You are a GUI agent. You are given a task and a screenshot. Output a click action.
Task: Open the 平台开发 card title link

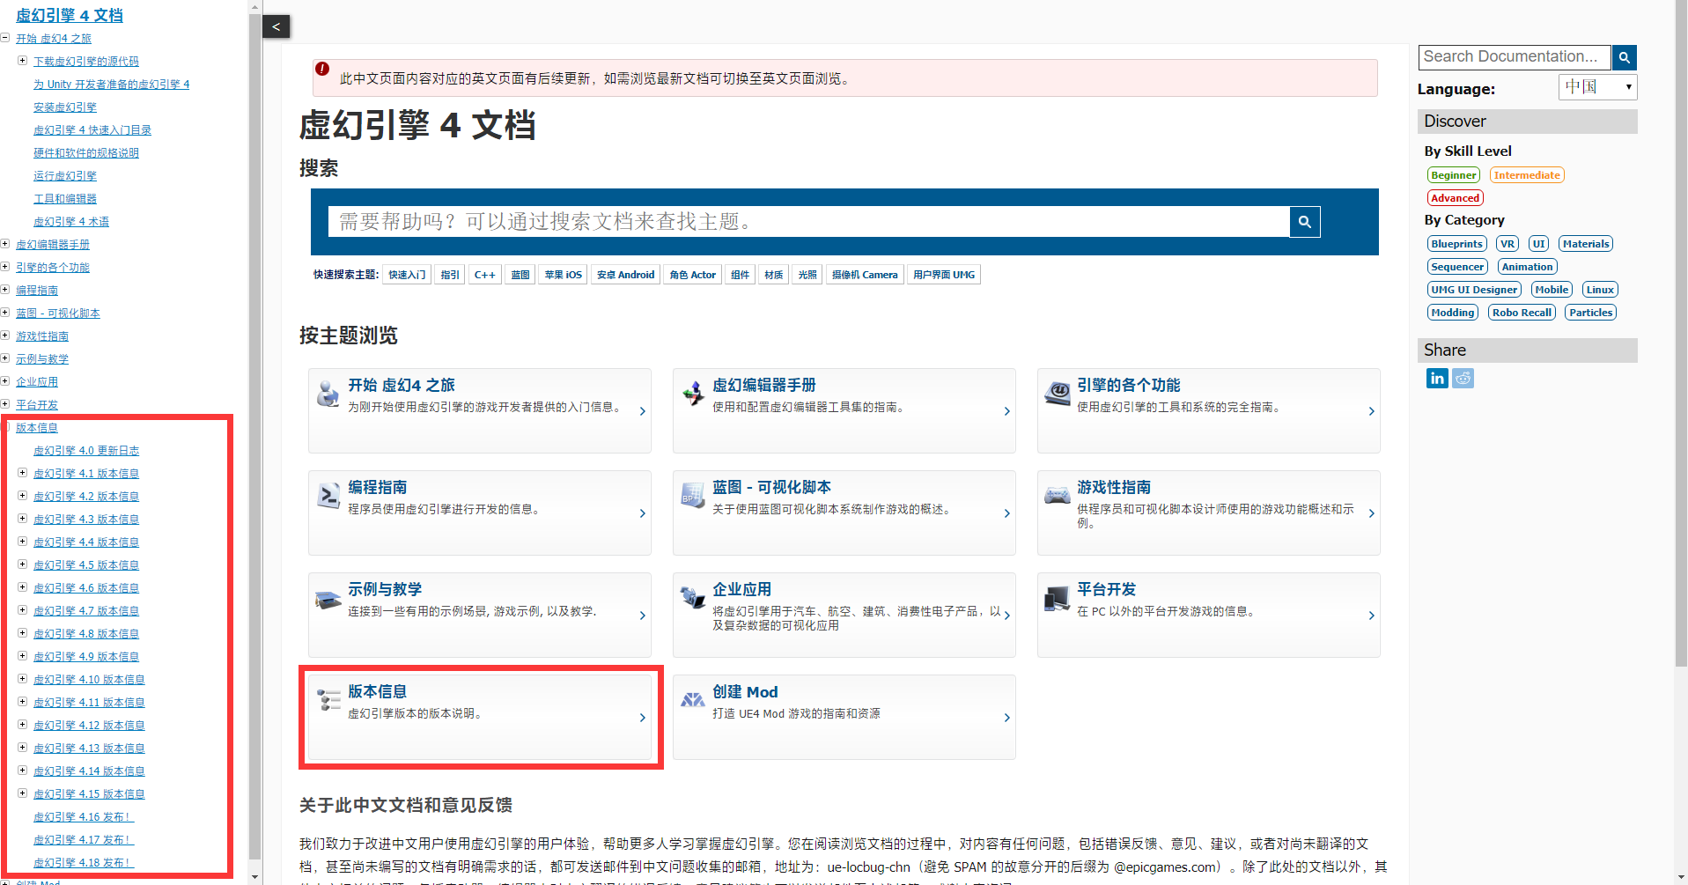[x=1106, y=589]
